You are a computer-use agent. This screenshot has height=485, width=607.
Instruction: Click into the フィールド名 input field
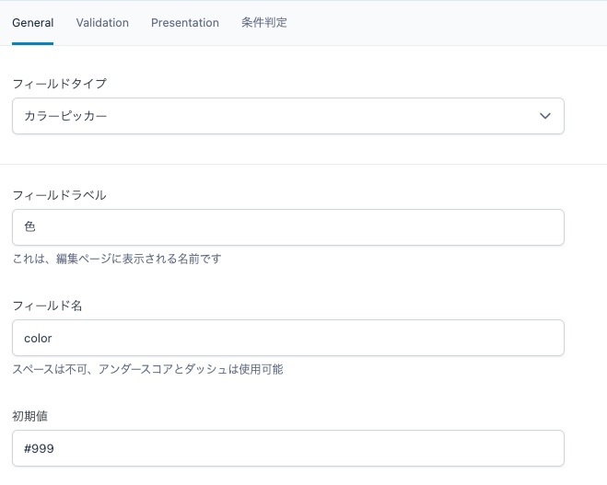tap(287, 338)
